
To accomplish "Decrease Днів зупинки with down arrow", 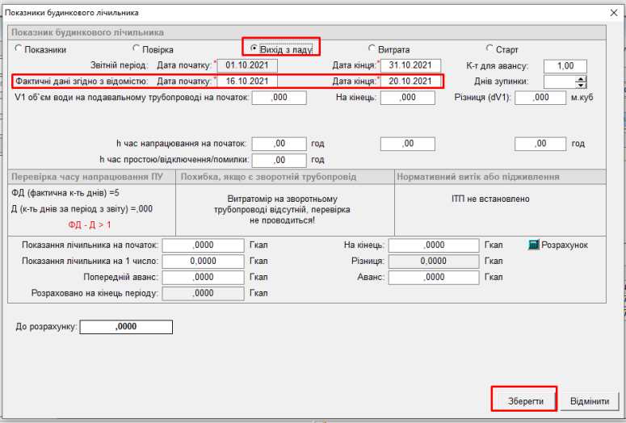I will (x=580, y=85).
